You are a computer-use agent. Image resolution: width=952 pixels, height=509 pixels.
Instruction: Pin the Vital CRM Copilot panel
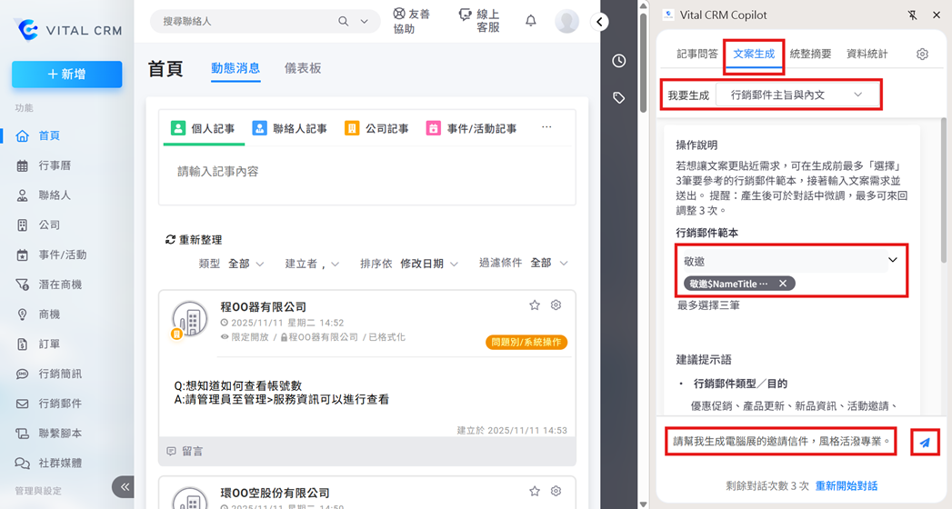(913, 15)
